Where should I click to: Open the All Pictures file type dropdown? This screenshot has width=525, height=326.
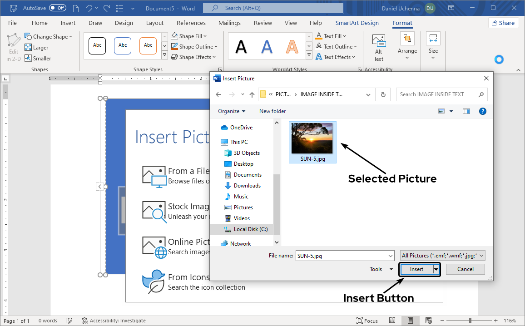pyautogui.click(x=442, y=255)
